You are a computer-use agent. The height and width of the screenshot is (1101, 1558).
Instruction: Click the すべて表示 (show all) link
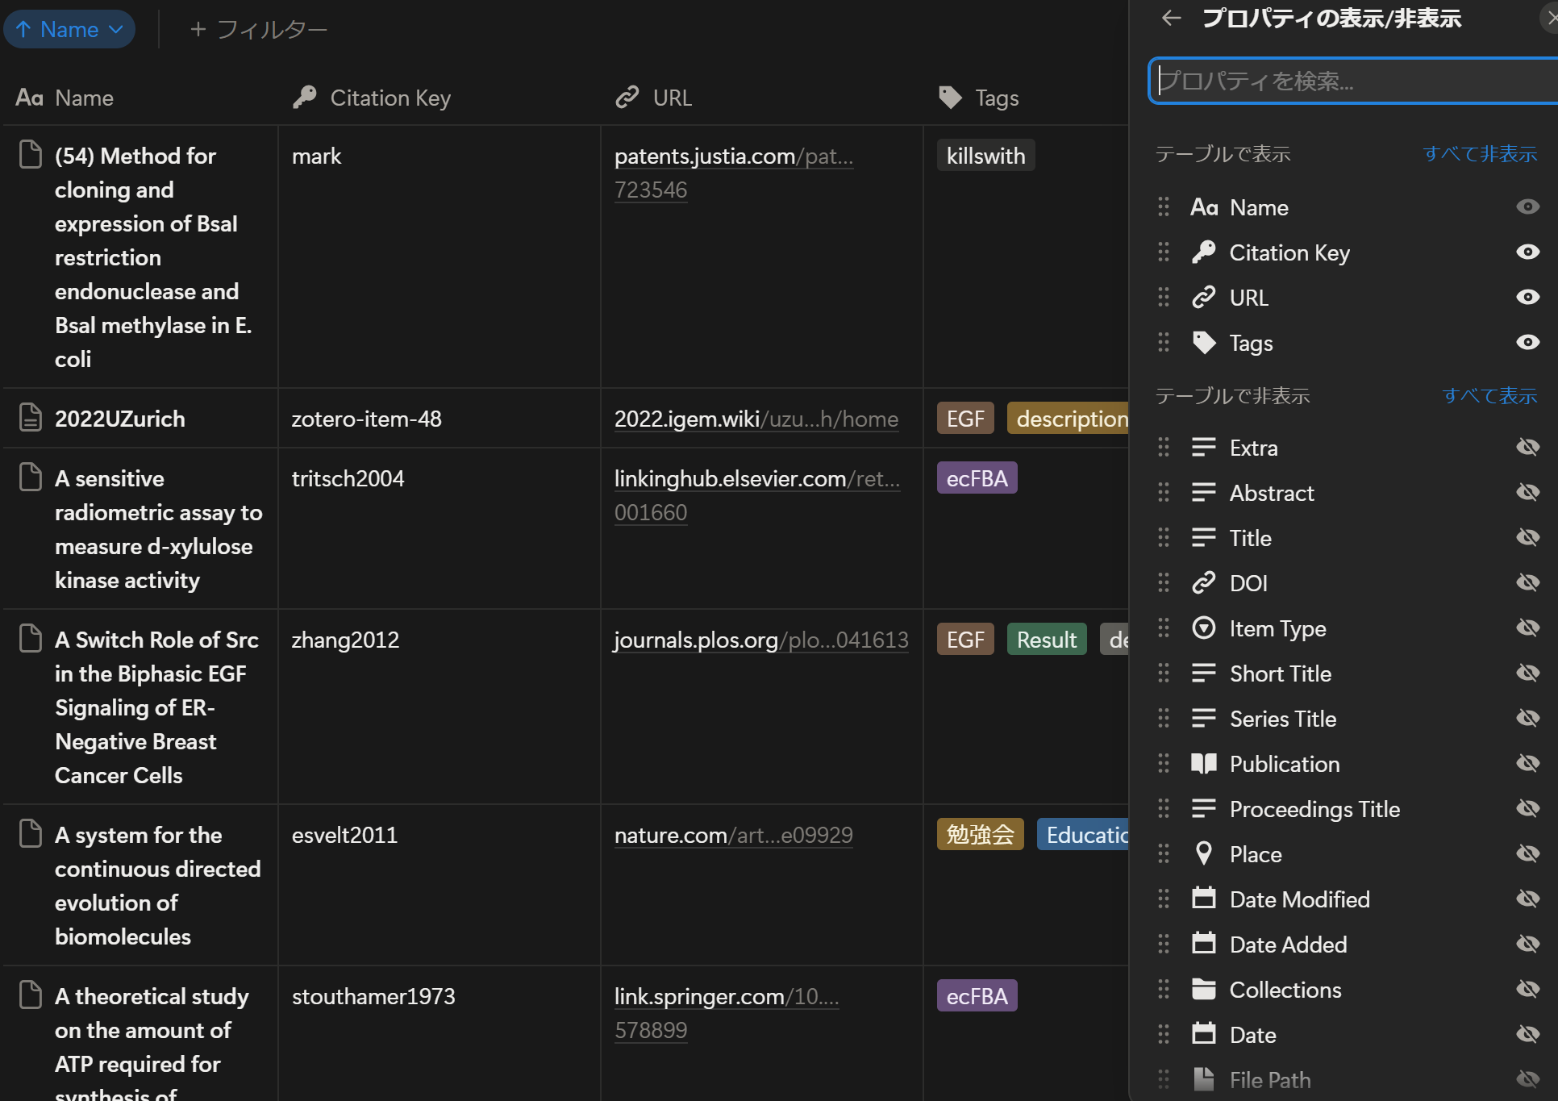1489,396
